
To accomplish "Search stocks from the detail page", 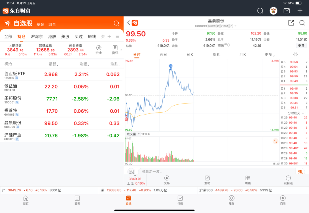I will [x=302, y=23].
